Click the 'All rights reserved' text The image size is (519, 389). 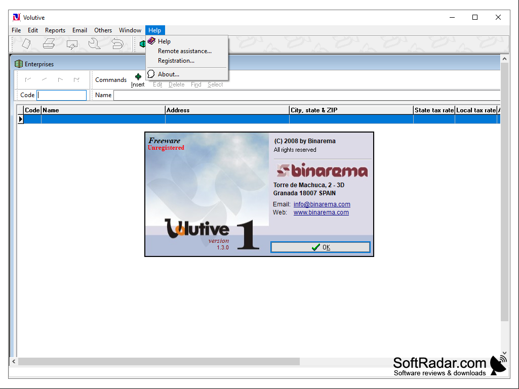(295, 150)
